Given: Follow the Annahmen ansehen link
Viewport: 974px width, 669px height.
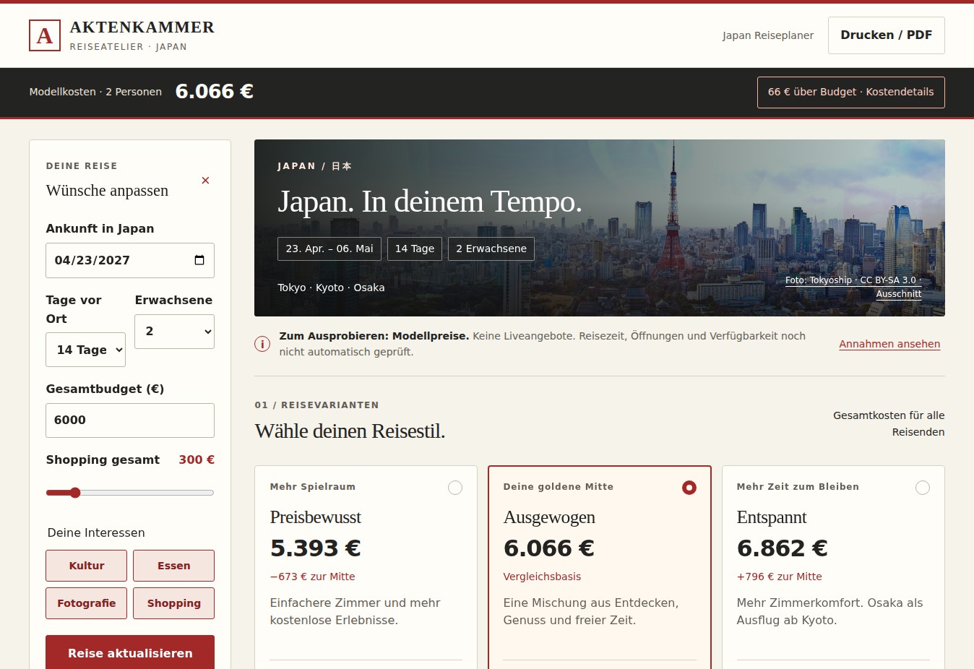Looking at the screenshot, I should click(x=889, y=344).
